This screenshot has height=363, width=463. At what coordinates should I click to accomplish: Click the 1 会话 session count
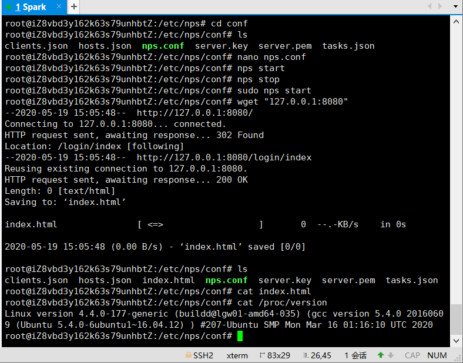(x=355, y=355)
